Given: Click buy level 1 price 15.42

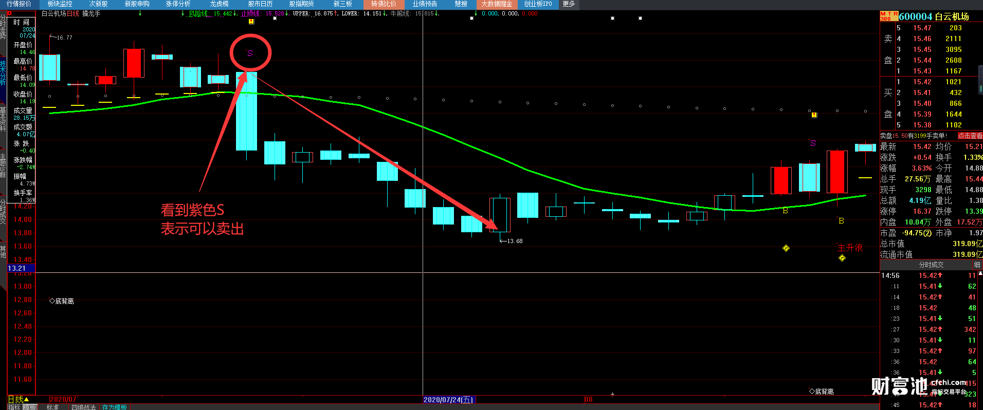Looking at the screenshot, I should click(x=922, y=82).
